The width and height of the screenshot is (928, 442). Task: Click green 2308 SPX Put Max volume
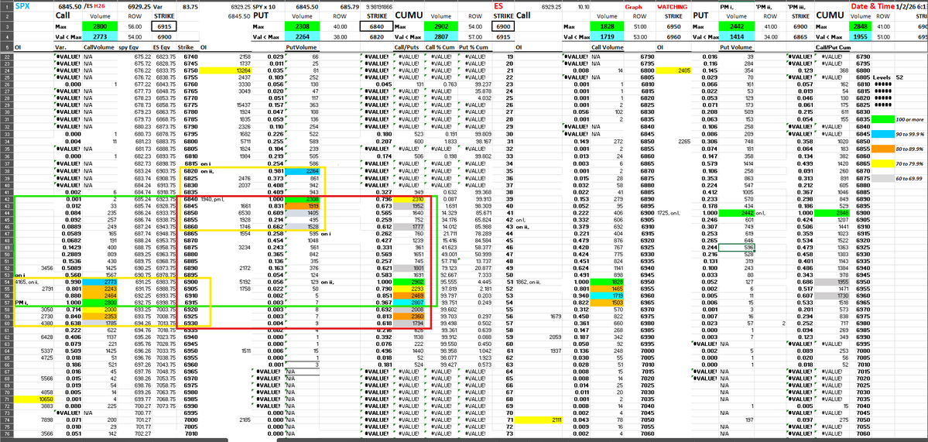[300, 26]
